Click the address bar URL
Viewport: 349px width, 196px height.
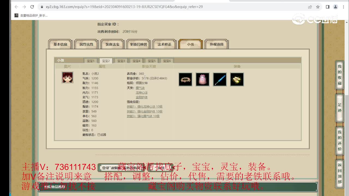point(124,7)
